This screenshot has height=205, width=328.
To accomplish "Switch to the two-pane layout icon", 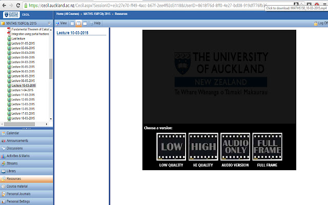I will tap(78, 24).
